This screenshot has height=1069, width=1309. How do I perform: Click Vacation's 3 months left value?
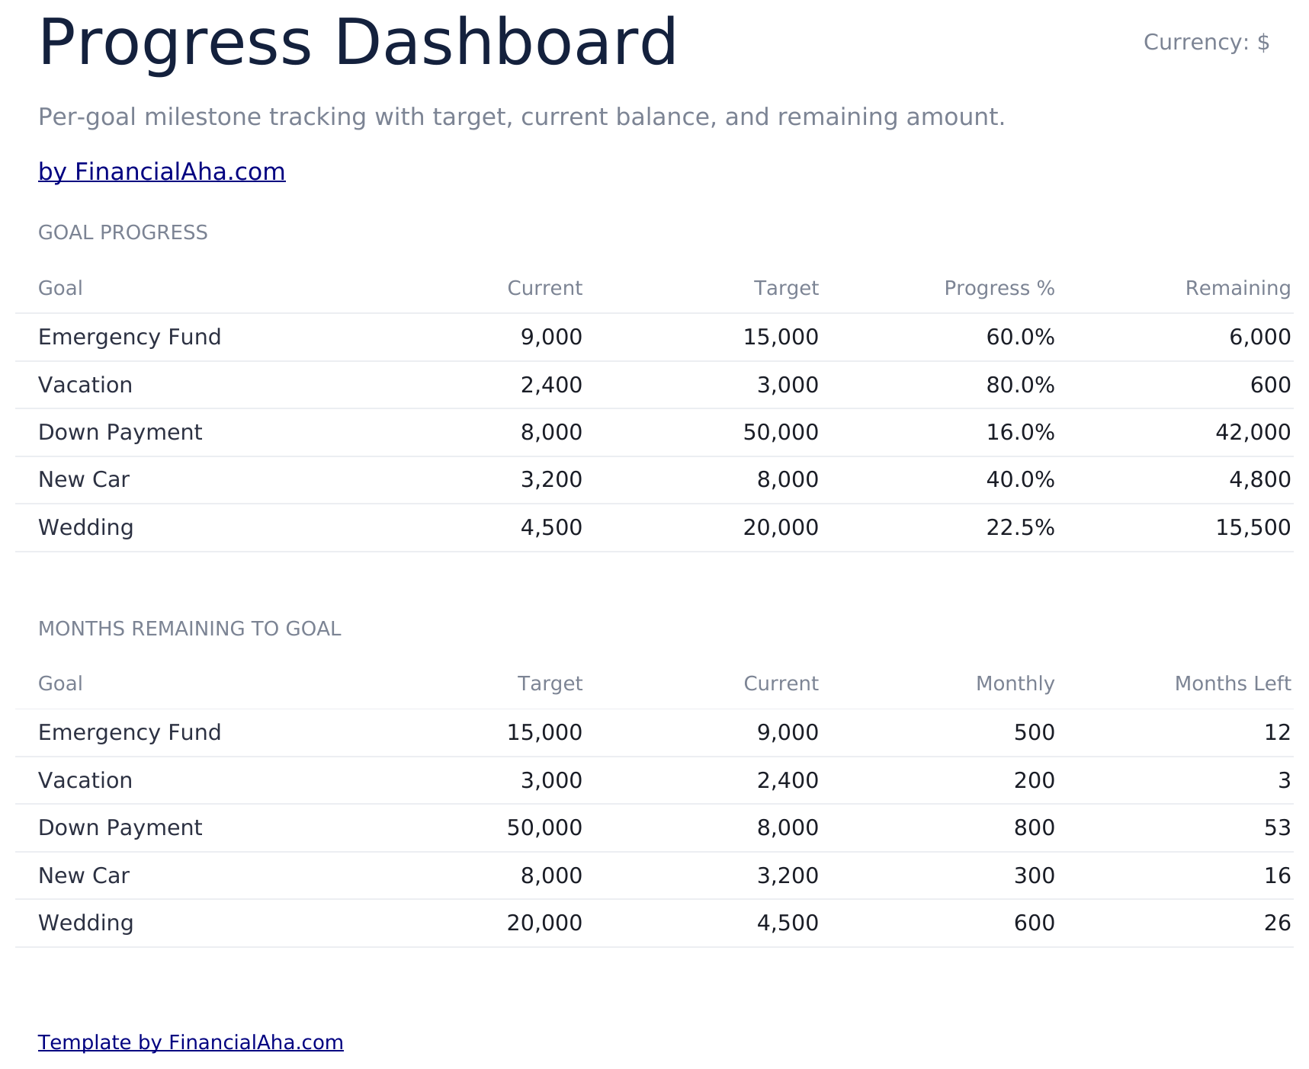pyautogui.click(x=1284, y=780)
